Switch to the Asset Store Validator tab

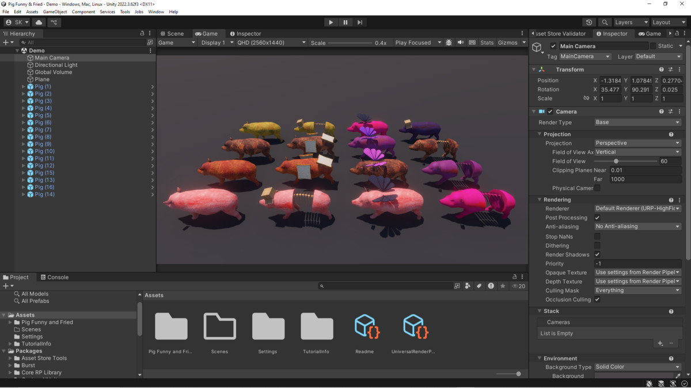tap(559, 33)
